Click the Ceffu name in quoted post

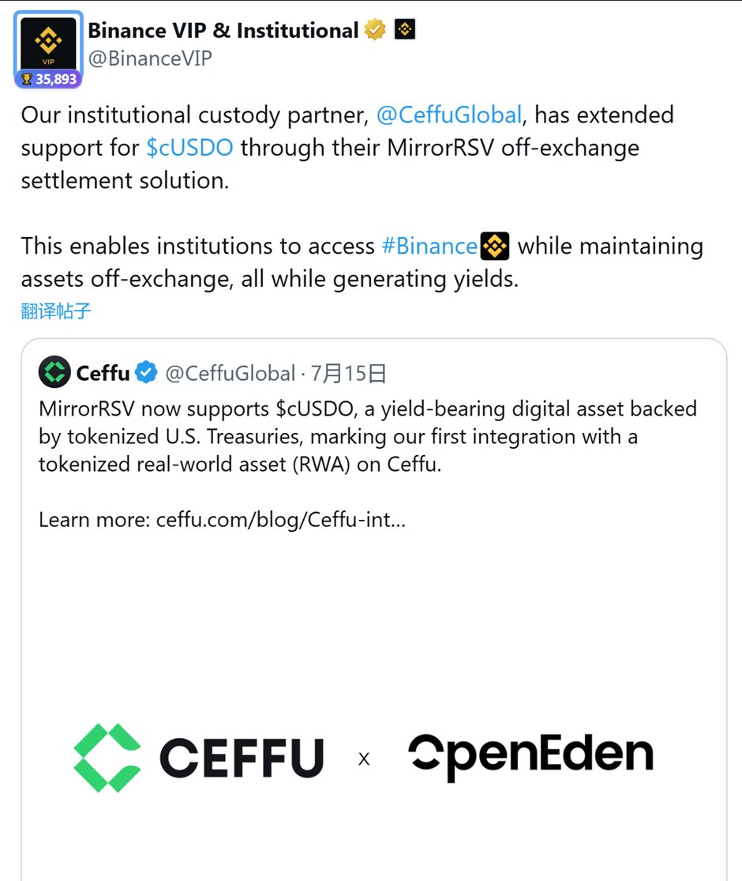(103, 373)
